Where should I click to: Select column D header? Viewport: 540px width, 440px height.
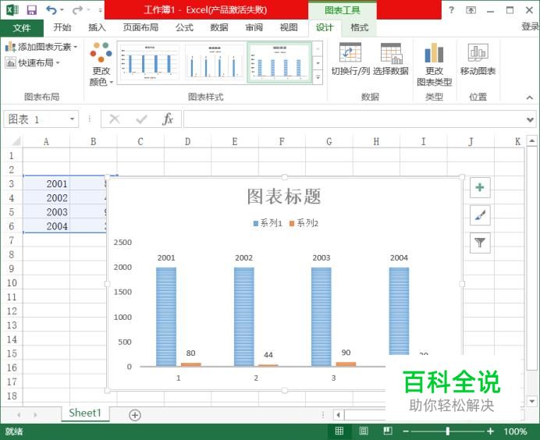187,141
